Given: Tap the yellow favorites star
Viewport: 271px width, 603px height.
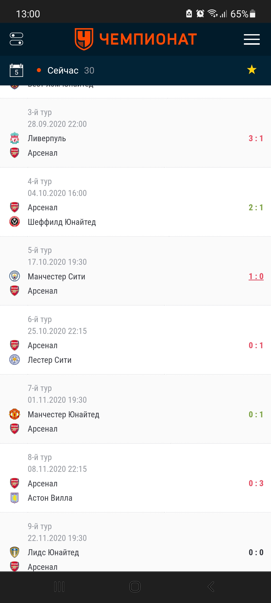Looking at the screenshot, I should [252, 70].
